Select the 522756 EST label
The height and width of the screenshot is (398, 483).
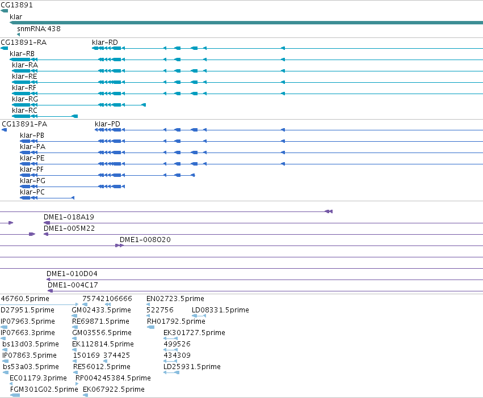tap(160, 310)
